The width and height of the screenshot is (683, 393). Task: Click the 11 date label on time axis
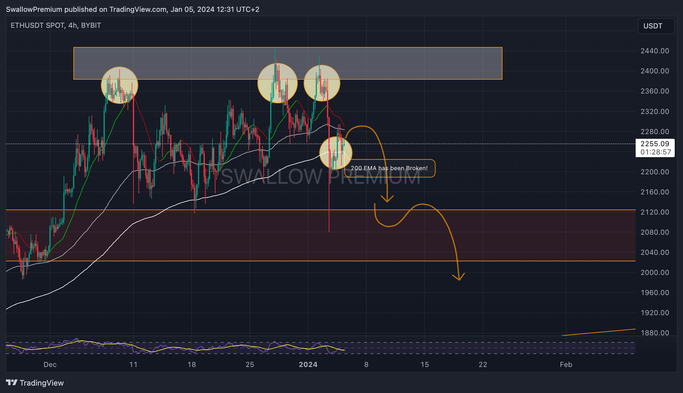[133, 365]
